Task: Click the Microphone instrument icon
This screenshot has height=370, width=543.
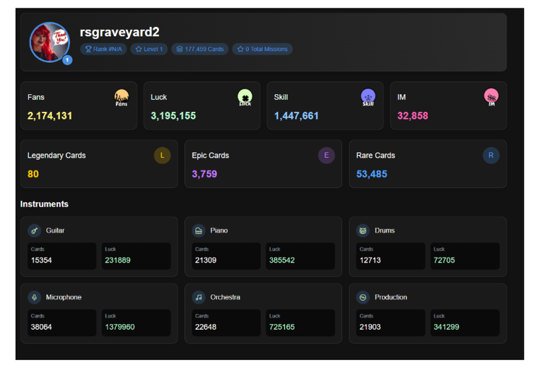Action: tap(34, 298)
